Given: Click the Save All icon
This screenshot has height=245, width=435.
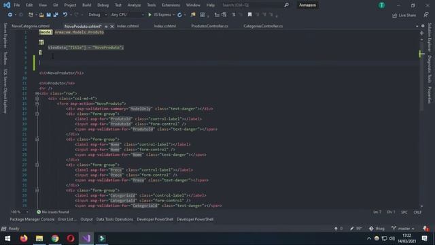Looking at the screenshot, I should click(x=56, y=15).
